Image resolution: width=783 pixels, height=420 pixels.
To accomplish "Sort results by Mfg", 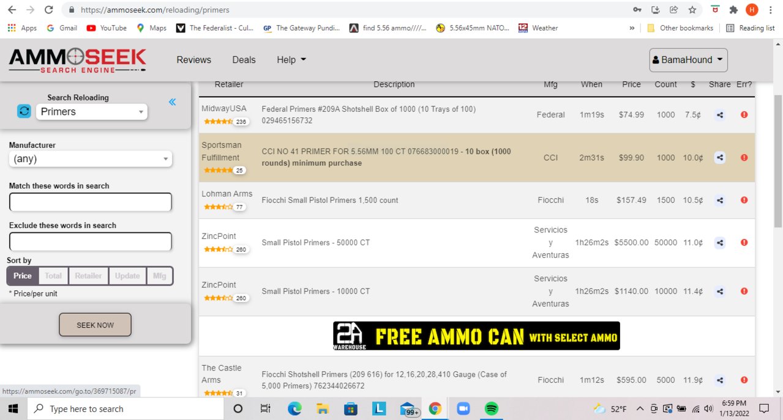I will tap(159, 276).
